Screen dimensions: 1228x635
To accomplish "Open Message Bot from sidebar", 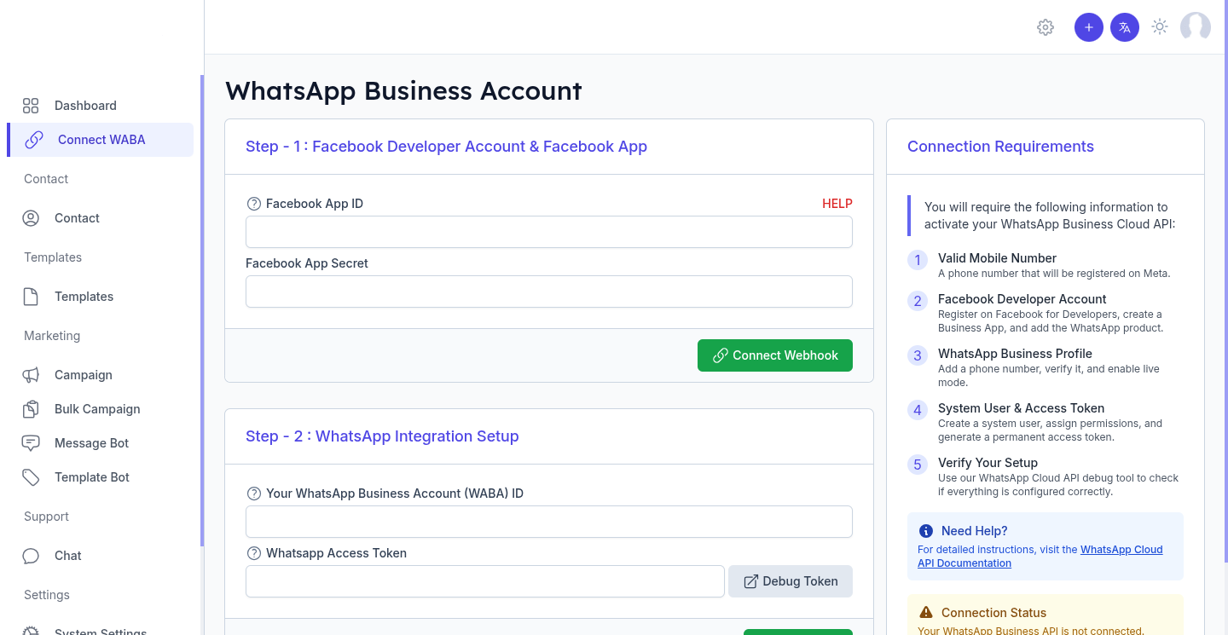I will point(101,443).
